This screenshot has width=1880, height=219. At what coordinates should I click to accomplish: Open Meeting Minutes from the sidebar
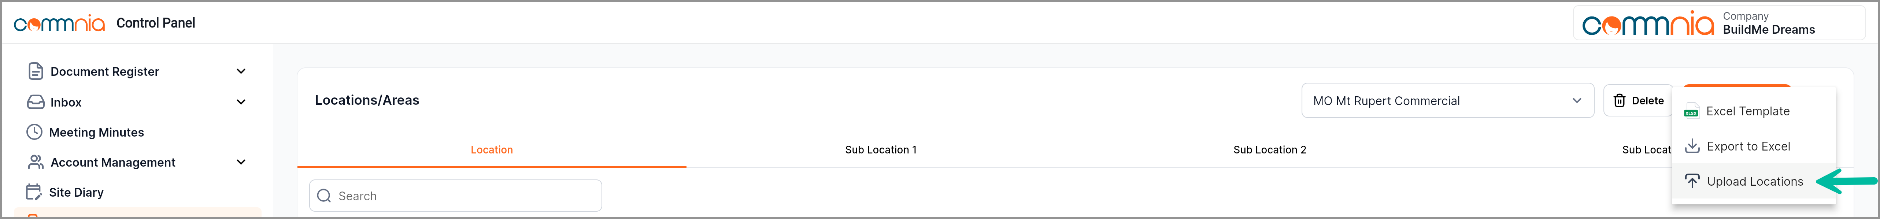(96, 132)
